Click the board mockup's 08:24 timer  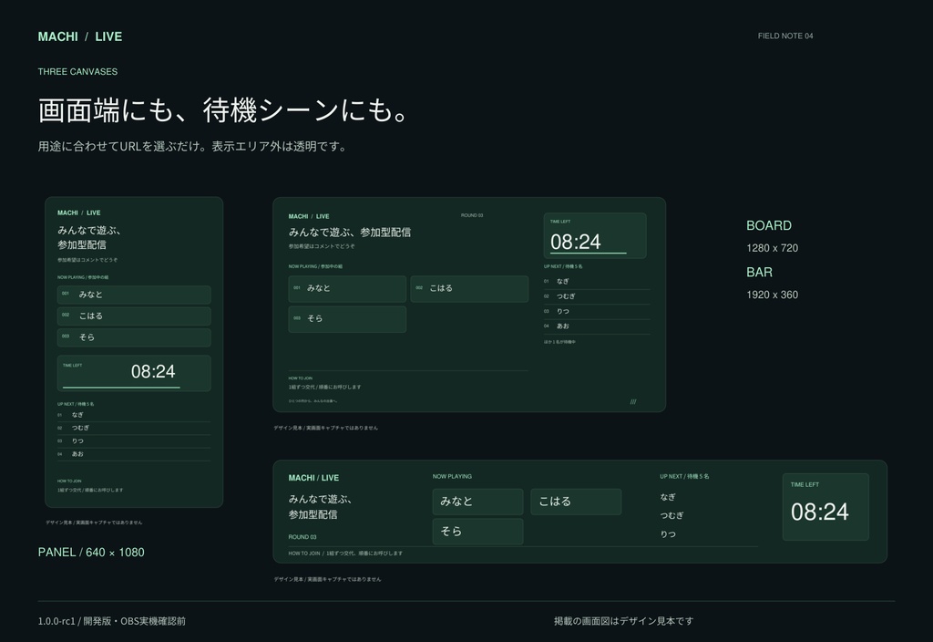tap(576, 242)
